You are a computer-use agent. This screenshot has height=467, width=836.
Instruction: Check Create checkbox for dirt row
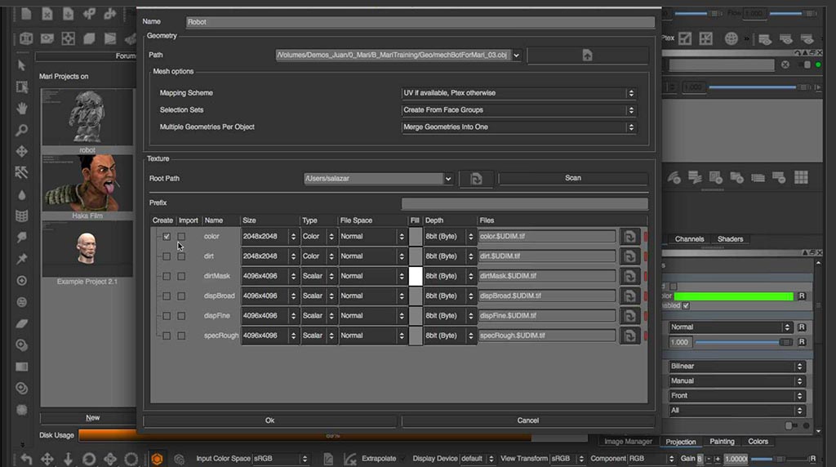167,256
